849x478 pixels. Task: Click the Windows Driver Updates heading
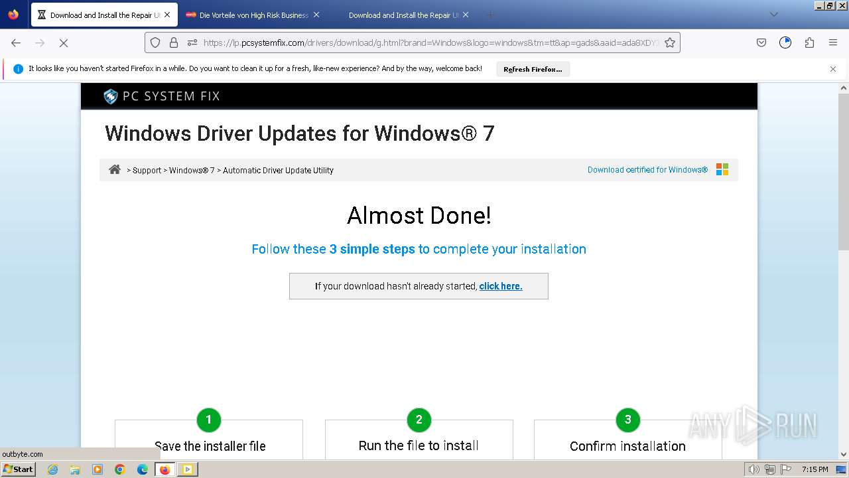point(300,133)
